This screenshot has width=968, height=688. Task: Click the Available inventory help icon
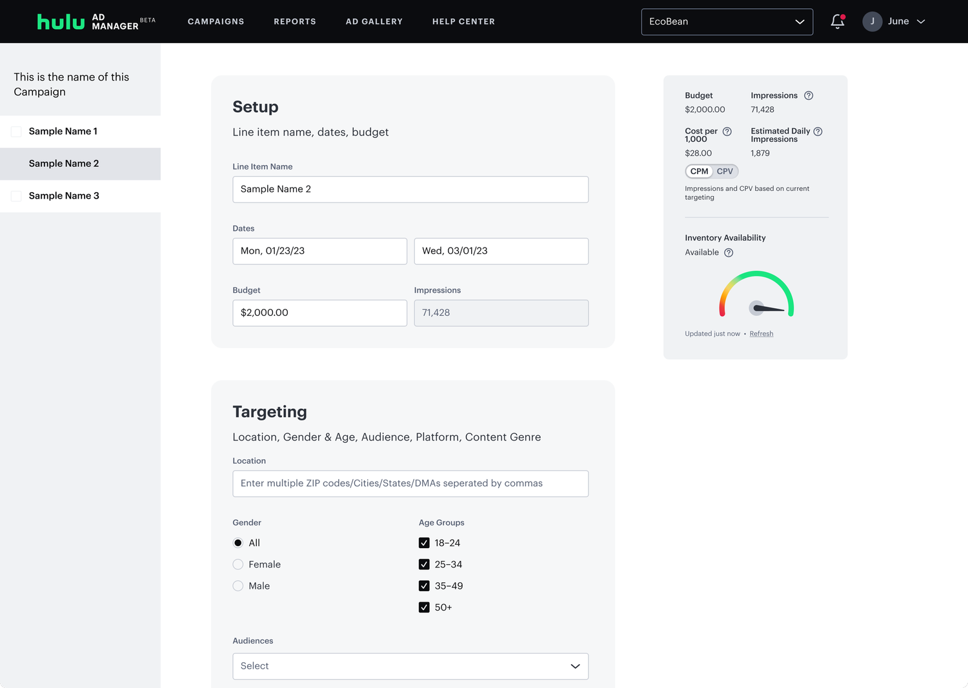pos(729,253)
